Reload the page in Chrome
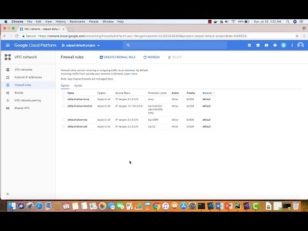Viewport: 308px width, 231px height. (17, 36)
